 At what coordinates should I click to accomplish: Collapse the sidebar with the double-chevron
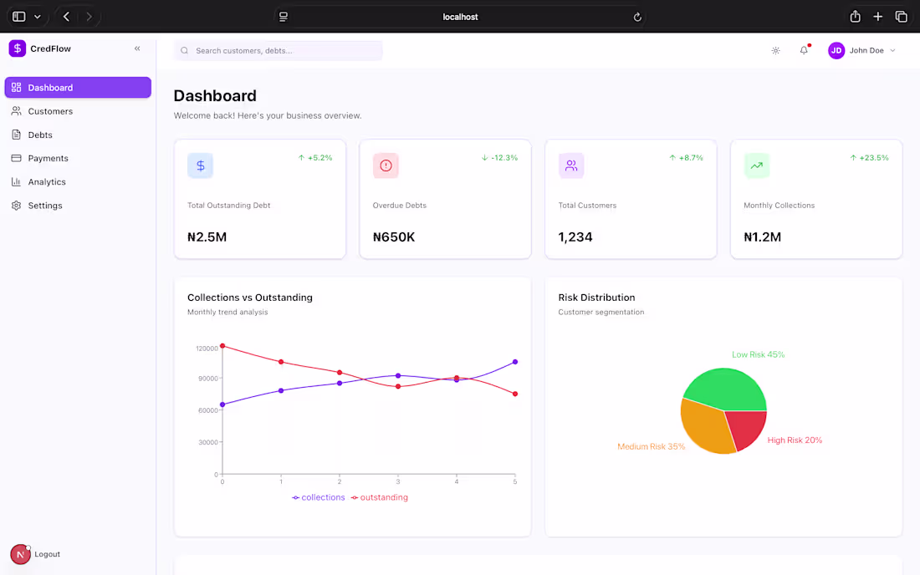point(137,48)
